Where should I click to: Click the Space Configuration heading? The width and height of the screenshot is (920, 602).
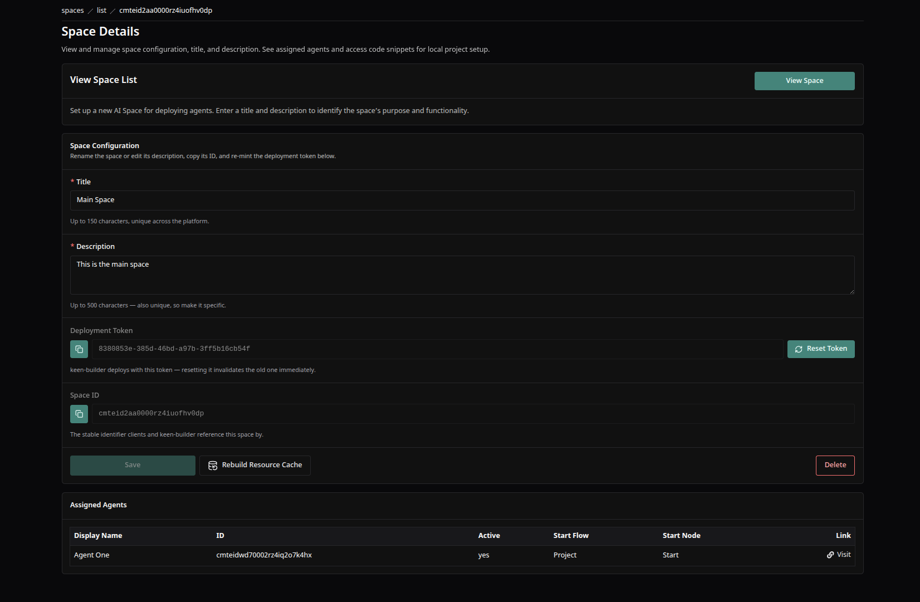point(105,146)
